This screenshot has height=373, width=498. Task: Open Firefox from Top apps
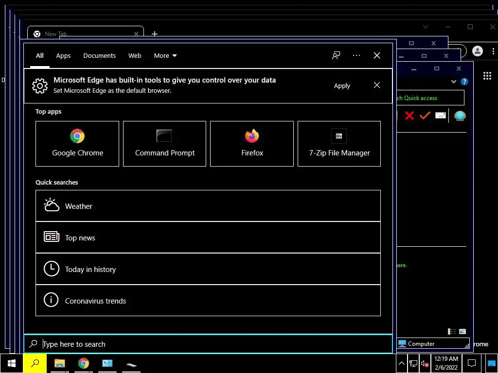252,144
